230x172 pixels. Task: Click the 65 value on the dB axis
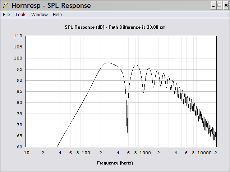click(19, 136)
